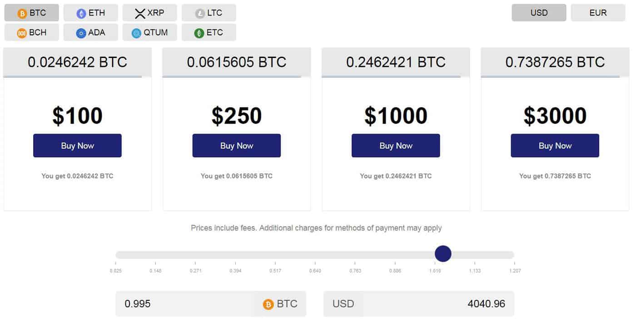Click the Ethereum diamond icon
636x323 pixels.
[80, 13]
